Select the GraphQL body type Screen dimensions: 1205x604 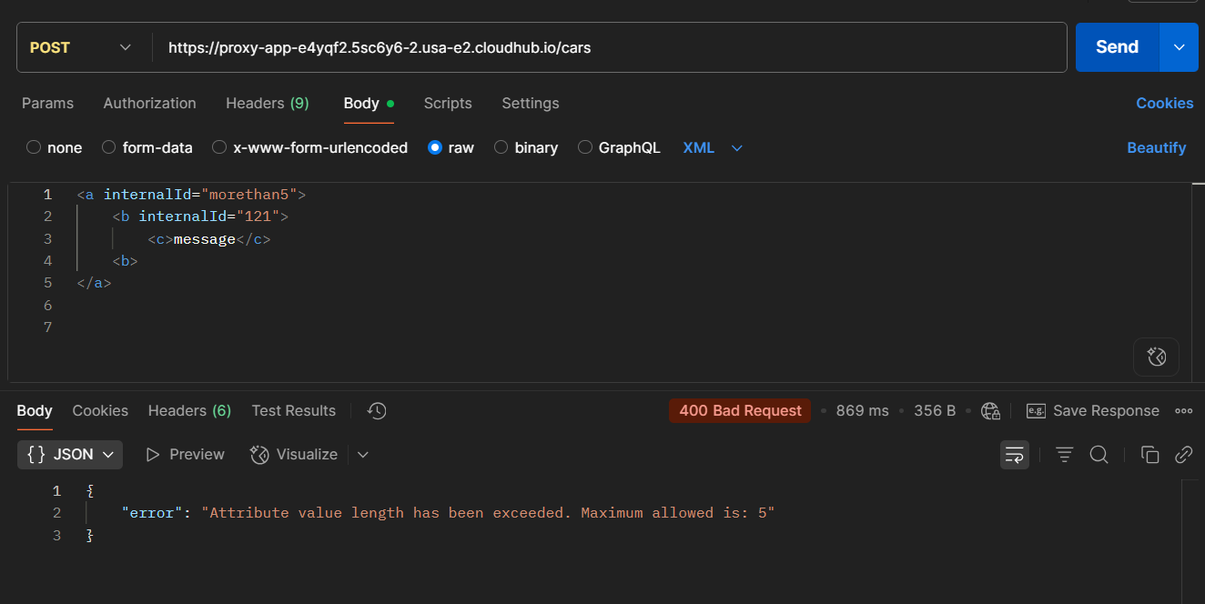pos(585,147)
